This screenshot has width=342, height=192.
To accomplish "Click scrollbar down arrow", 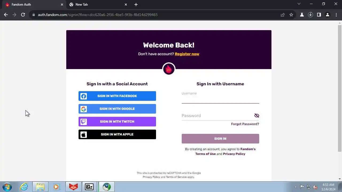I will pos(340,179).
